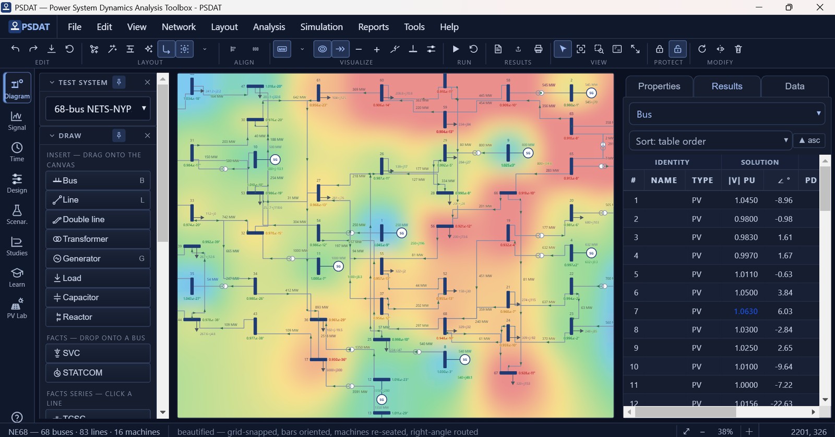Toggle the flow arrows display button
Image resolution: width=835 pixels, height=437 pixels.
(x=340, y=49)
